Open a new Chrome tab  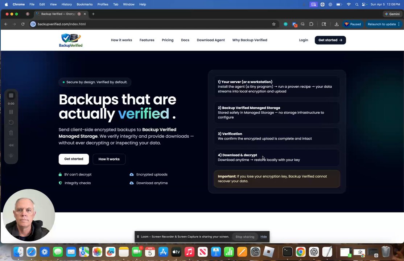point(93,14)
